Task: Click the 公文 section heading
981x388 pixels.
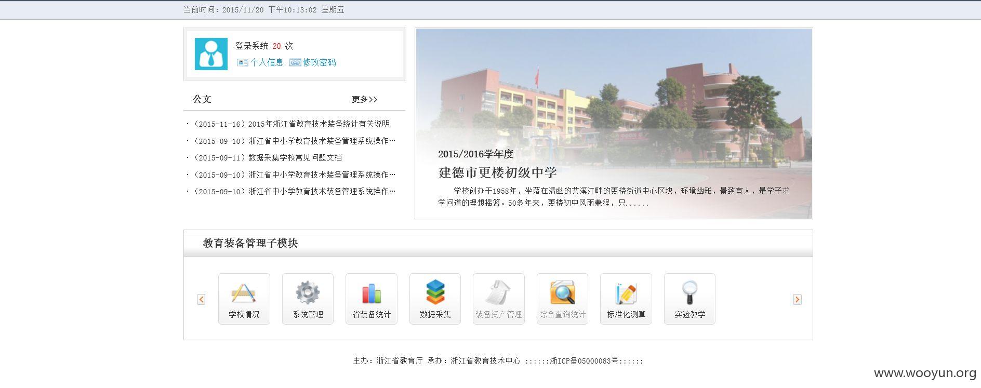Action: tap(202, 99)
